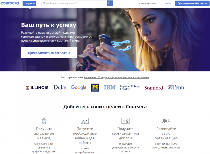Click the Войти sign-in link
210x154 pixels.
[x=168, y=3]
